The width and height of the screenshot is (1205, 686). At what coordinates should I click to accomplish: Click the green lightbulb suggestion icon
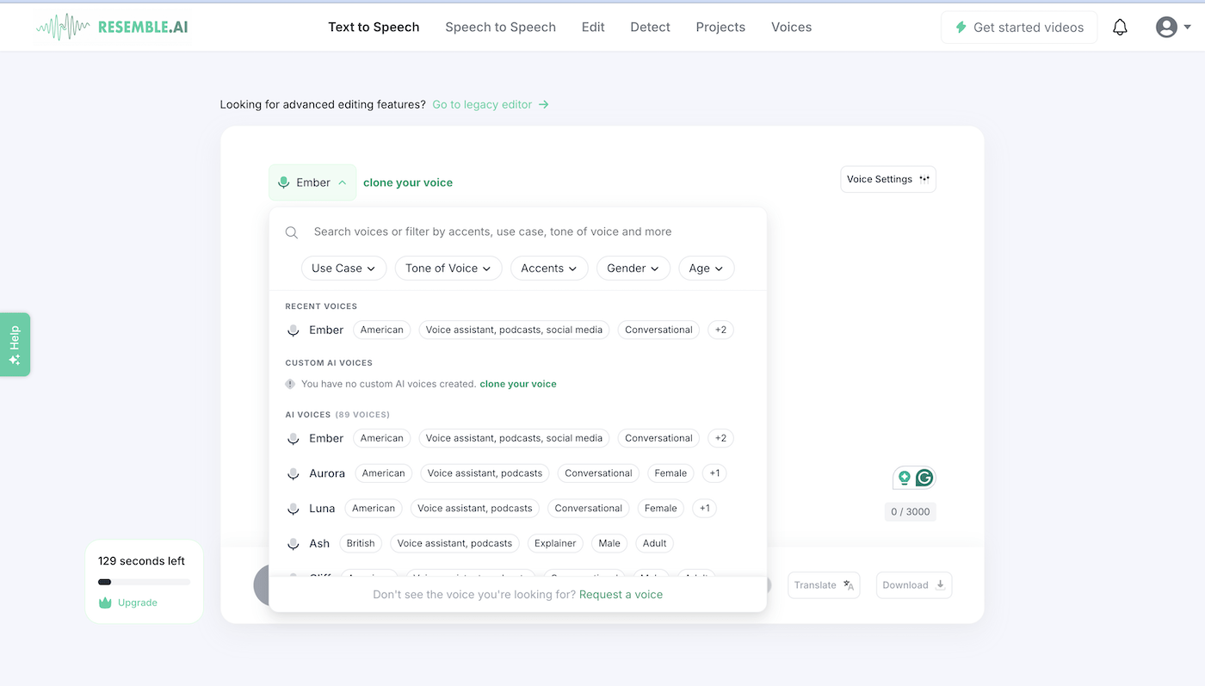pyautogui.click(x=904, y=478)
